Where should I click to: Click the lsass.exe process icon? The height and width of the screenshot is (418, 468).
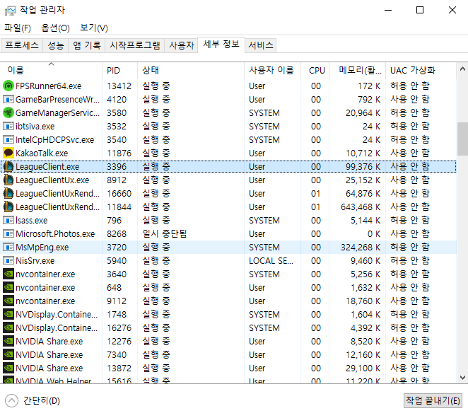pyautogui.click(x=8, y=221)
